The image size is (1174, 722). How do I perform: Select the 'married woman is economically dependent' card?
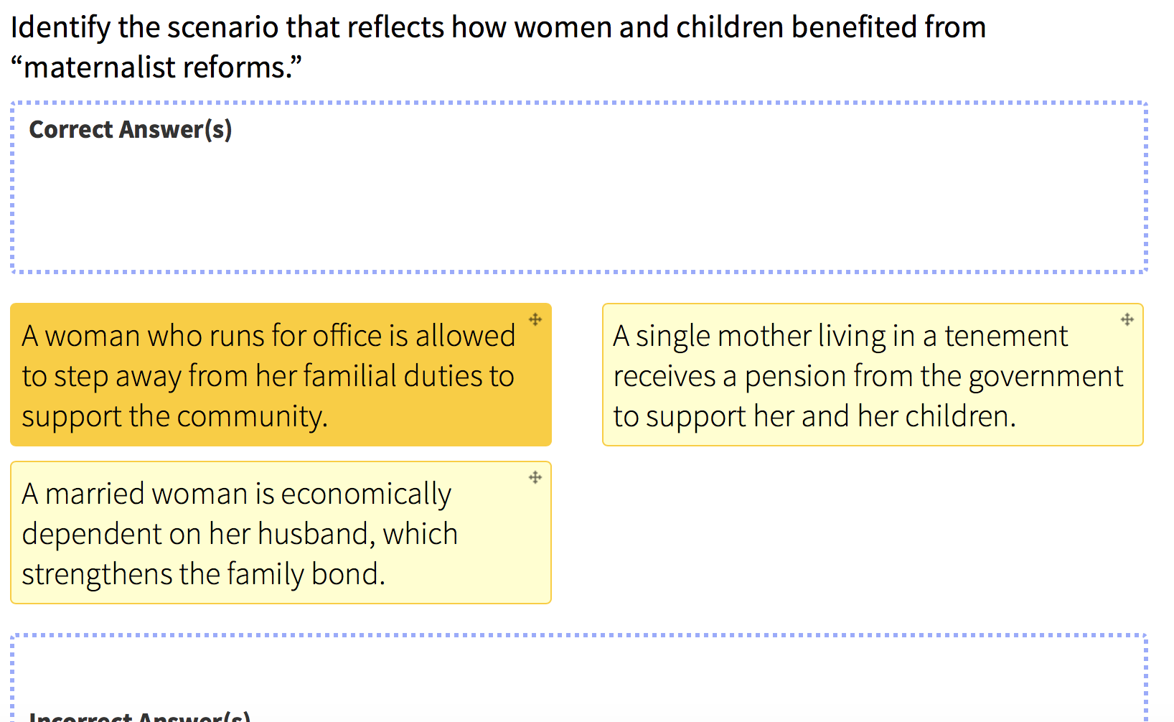coord(281,533)
